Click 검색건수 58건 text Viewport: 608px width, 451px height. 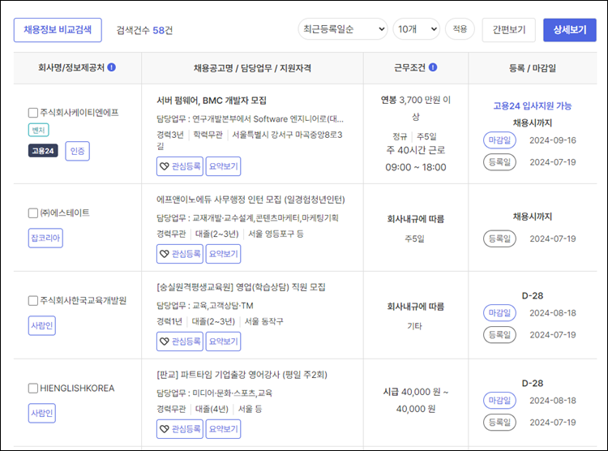coord(144,30)
